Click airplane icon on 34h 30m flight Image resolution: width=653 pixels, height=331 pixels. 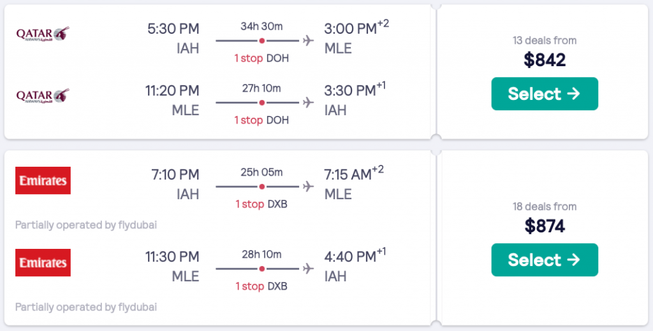click(x=309, y=41)
